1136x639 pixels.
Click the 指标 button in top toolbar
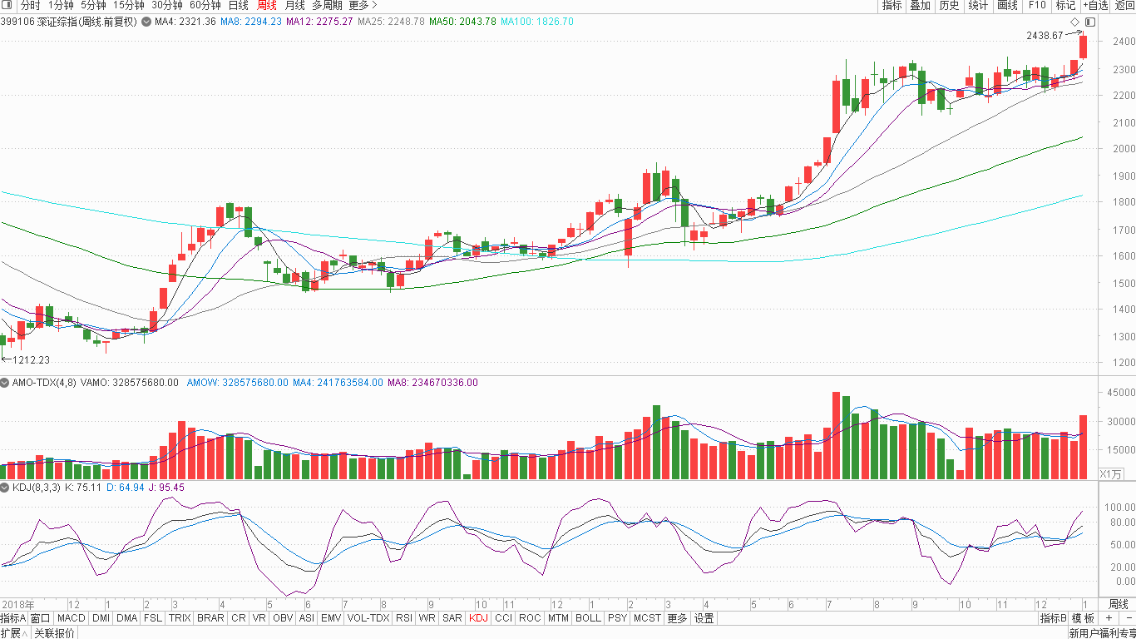coord(892,5)
